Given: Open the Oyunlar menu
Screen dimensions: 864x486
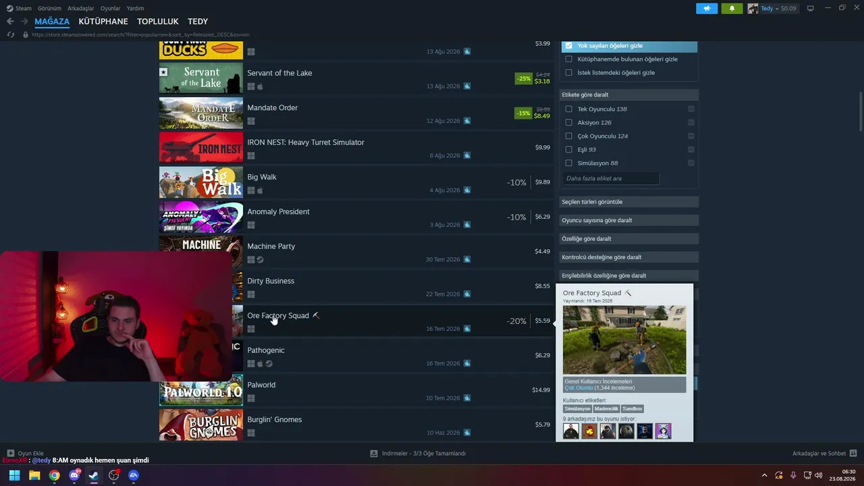Looking at the screenshot, I should (110, 9).
